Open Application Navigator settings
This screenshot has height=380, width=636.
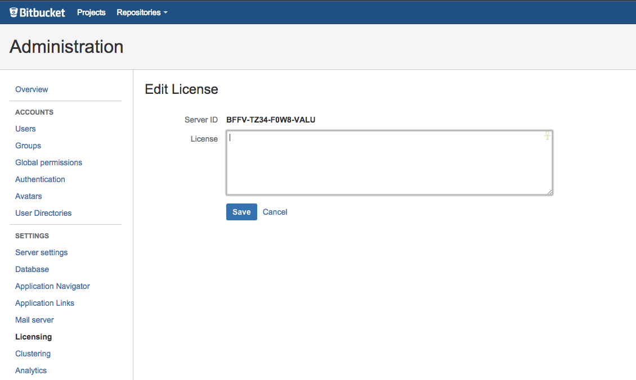pos(52,286)
